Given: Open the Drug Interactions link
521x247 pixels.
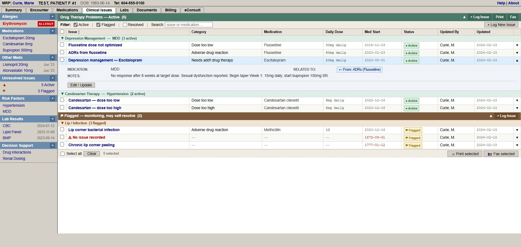Looking at the screenshot, I should (17, 152).
